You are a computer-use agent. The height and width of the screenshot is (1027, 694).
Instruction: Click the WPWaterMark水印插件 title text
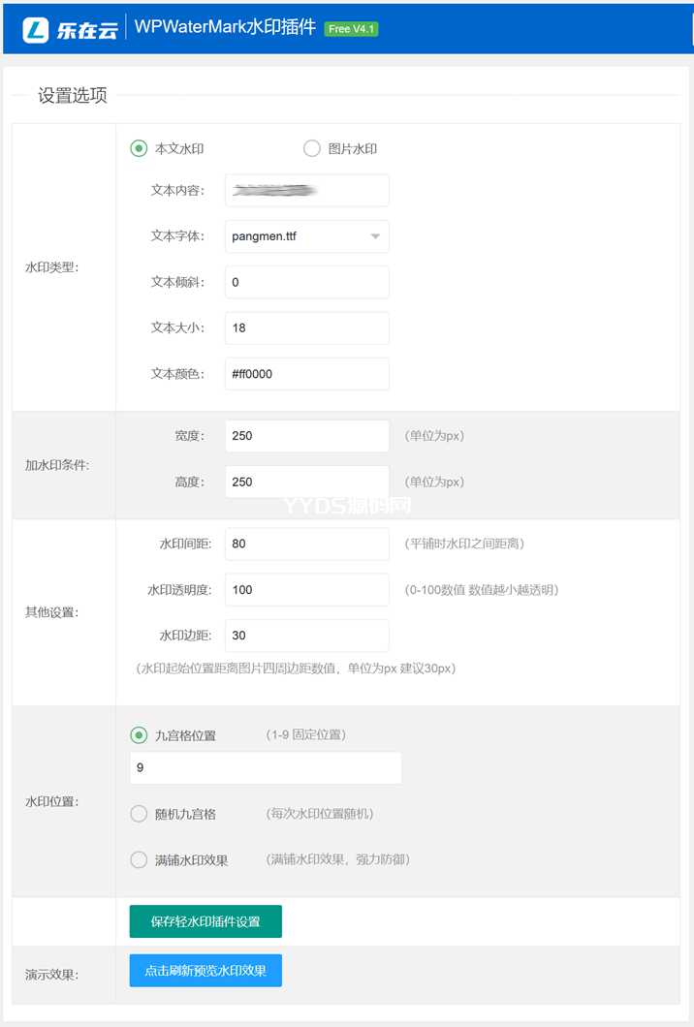[x=225, y=27]
